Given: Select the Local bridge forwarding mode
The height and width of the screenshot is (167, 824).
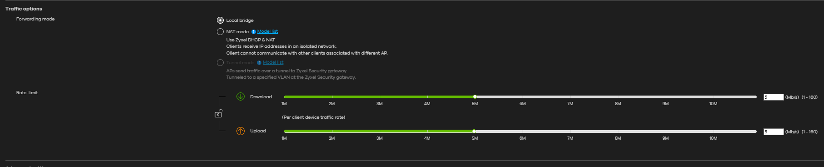Looking at the screenshot, I should [x=220, y=20].
